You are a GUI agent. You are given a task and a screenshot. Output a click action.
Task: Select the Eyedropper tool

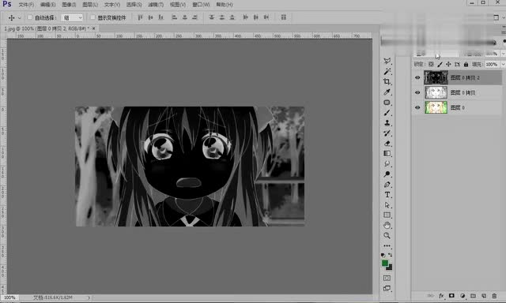[x=387, y=92]
